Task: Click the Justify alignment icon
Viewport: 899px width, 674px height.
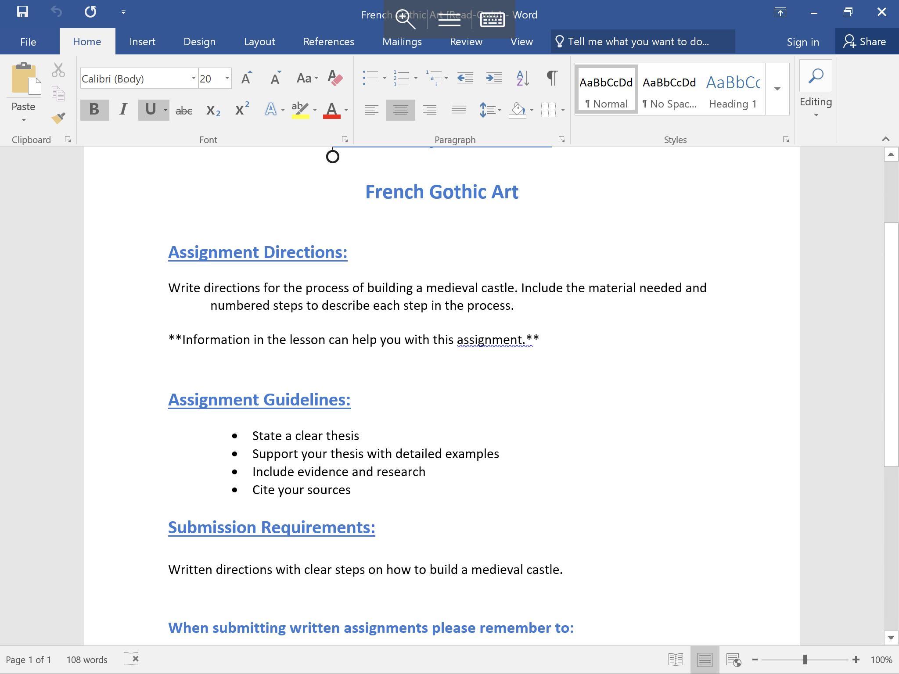Action: [x=458, y=110]
